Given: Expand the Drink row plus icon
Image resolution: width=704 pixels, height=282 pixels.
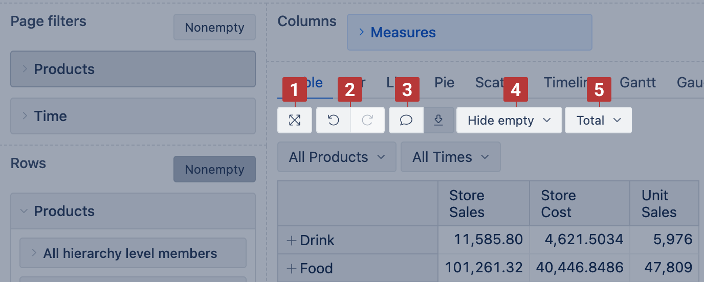Looking at the screenshot, I should tap(292, 240).
